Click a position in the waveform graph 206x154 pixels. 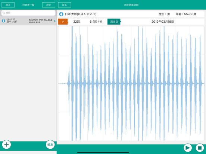pyautogui.click(x=131, y=83)
